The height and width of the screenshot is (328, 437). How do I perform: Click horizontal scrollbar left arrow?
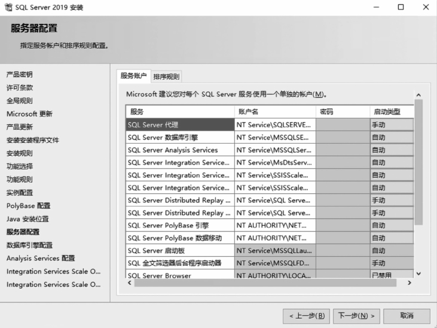(130, 283)
